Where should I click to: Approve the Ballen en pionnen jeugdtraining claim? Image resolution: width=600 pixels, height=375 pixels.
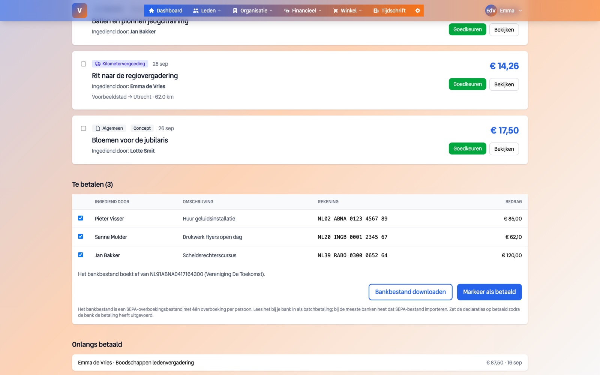click(468, 29)
